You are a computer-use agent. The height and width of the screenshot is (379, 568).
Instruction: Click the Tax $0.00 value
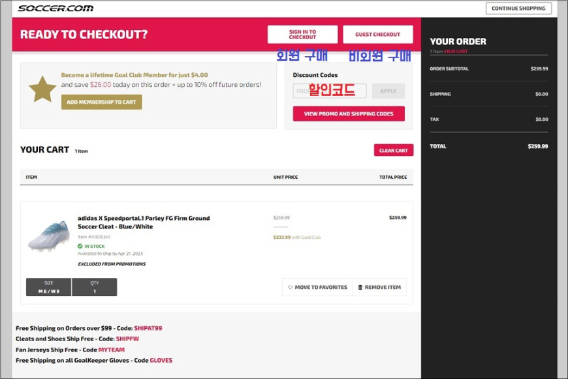[x=541, y=119]
